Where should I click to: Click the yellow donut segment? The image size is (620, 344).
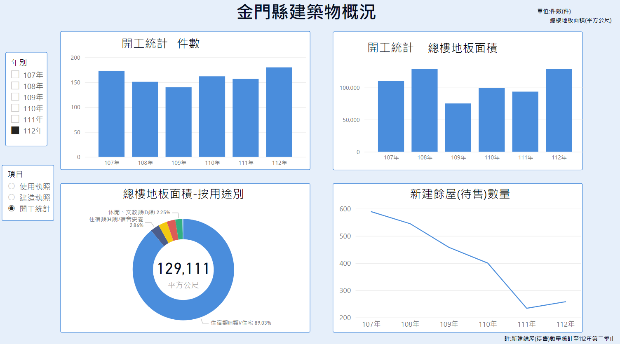[167, 232]
